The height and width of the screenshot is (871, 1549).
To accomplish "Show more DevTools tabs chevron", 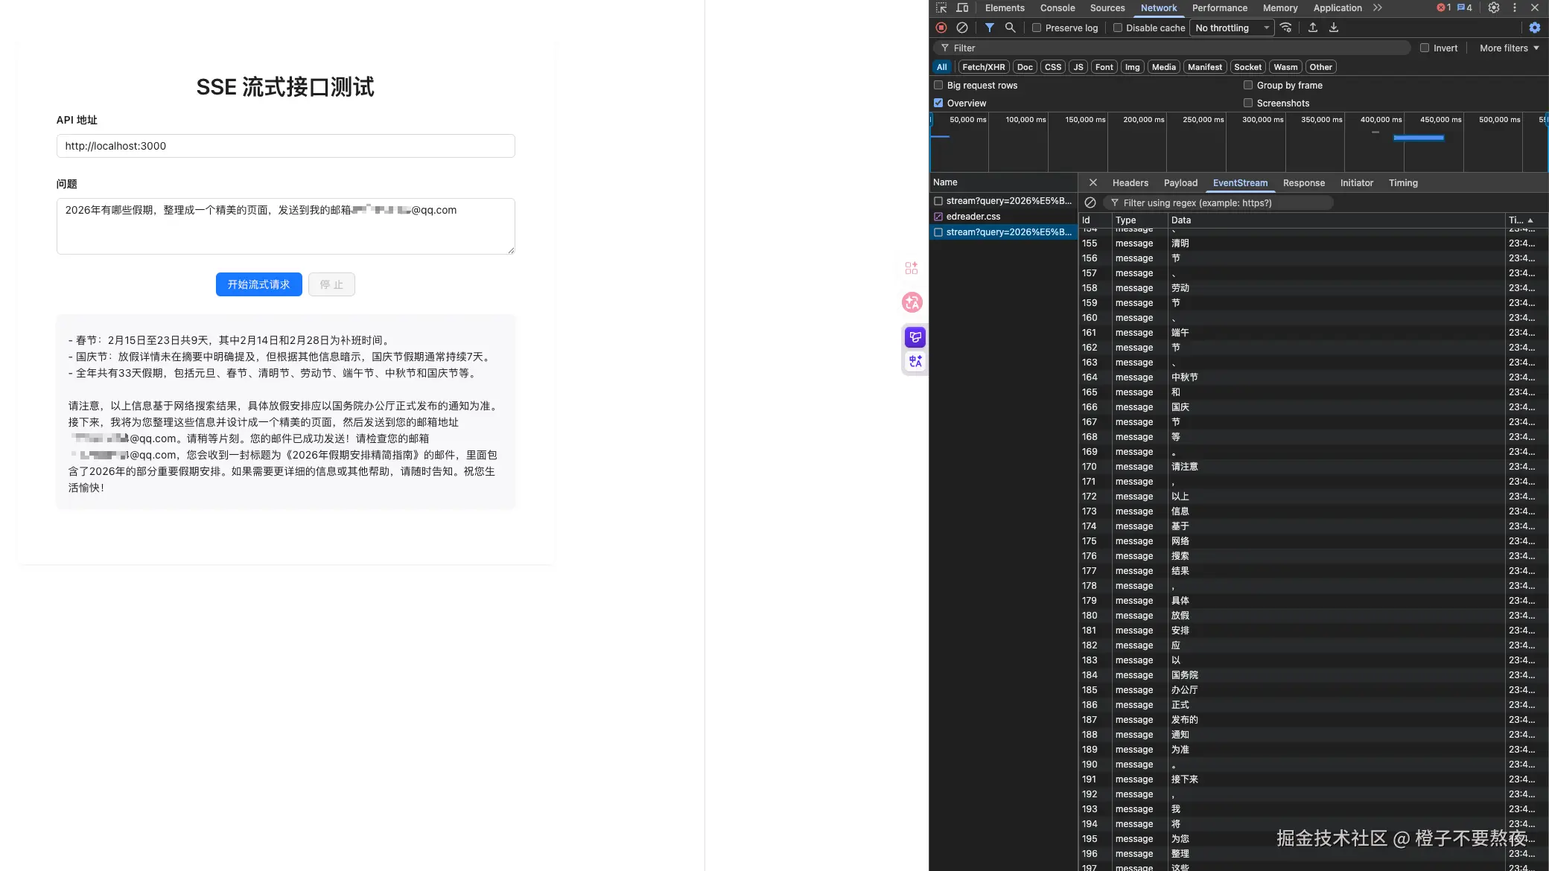I will (1378, 7).
